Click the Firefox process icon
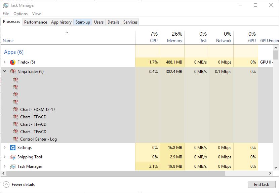 pyautogui.click(x=13, y=62)
